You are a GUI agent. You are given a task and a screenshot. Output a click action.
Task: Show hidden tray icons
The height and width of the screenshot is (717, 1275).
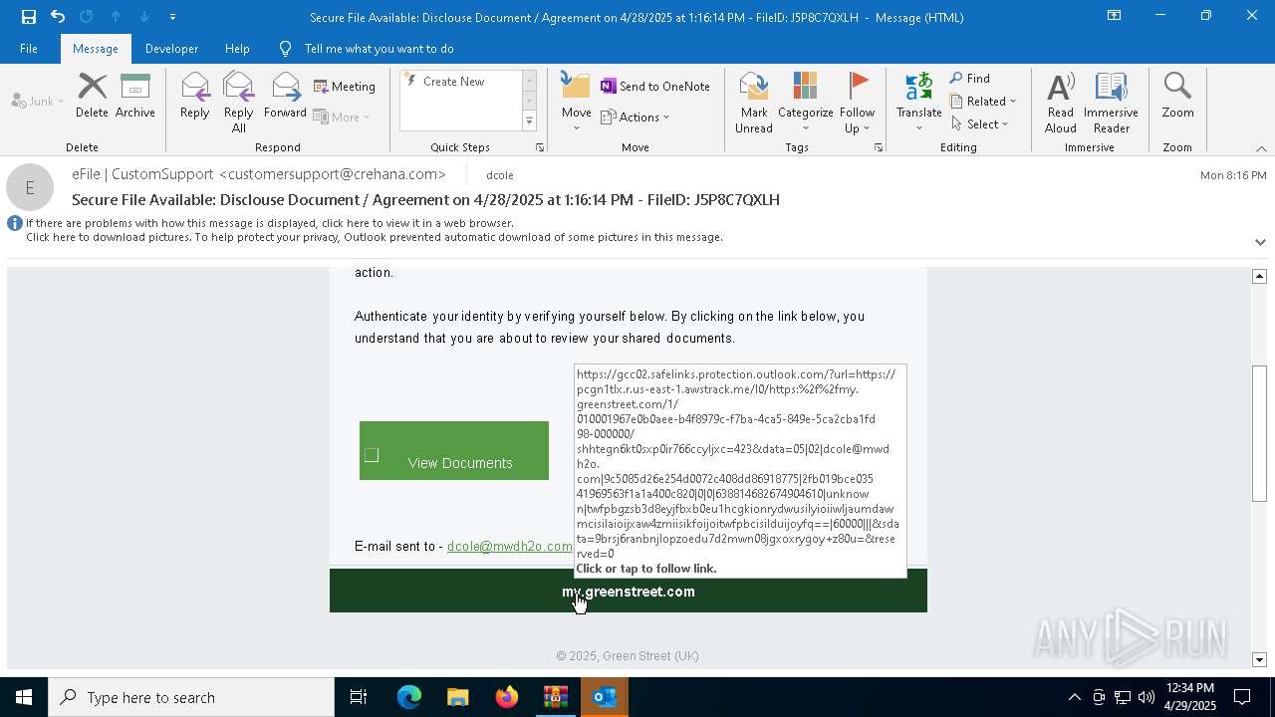pos(1074,697)
